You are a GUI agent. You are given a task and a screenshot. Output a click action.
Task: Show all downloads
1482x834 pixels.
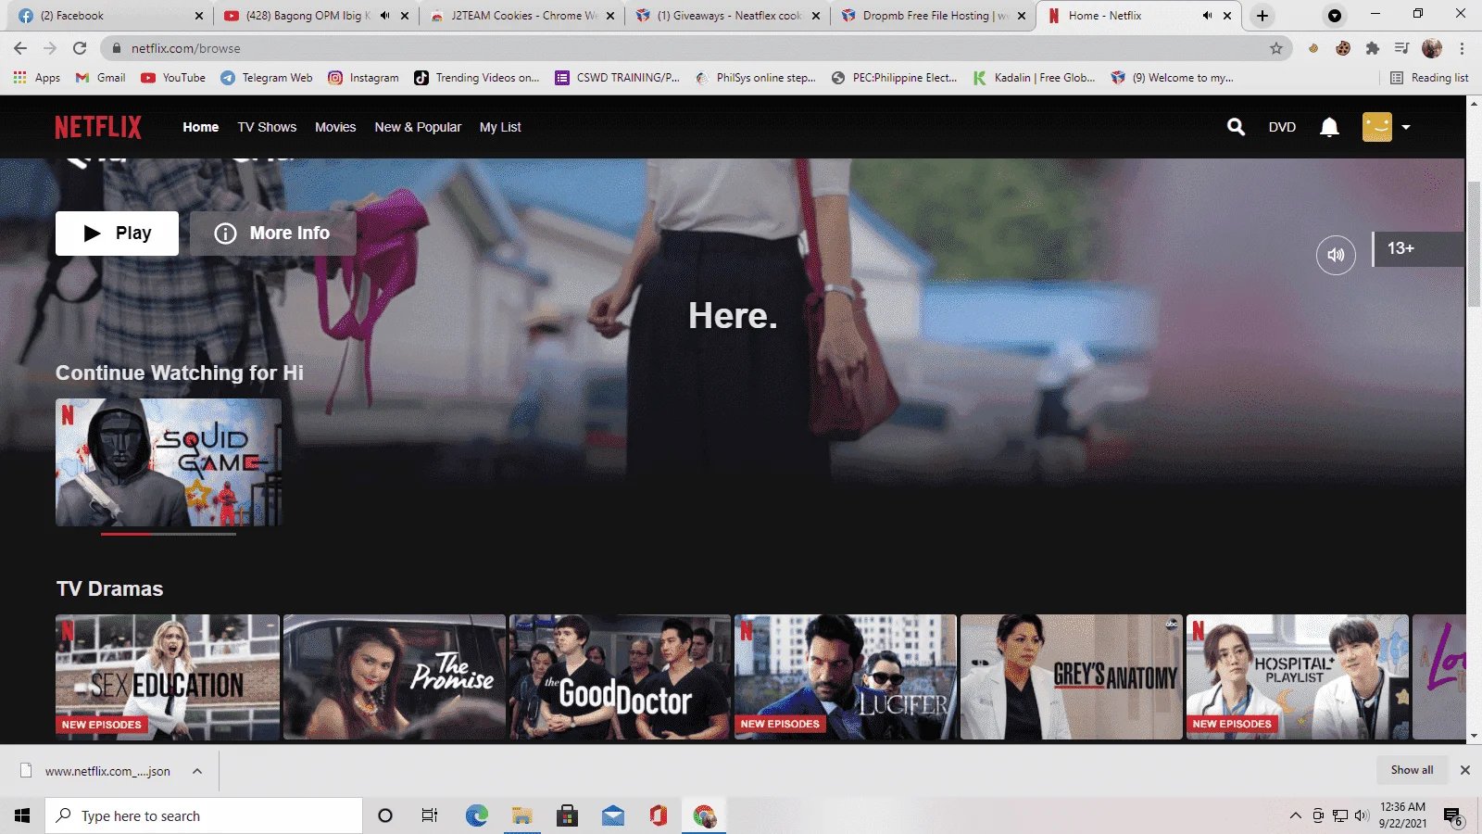[1412, 770]
